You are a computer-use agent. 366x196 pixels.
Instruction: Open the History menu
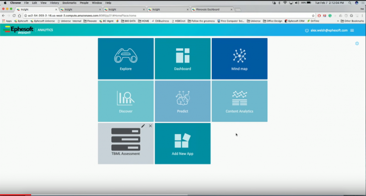[54, 3]
